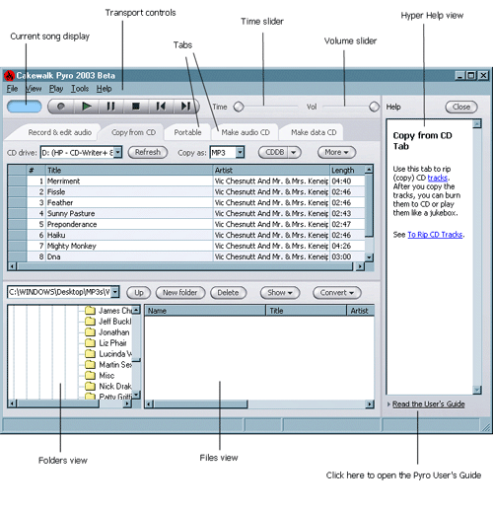Open the Jonathan folder

coord(107,332)
